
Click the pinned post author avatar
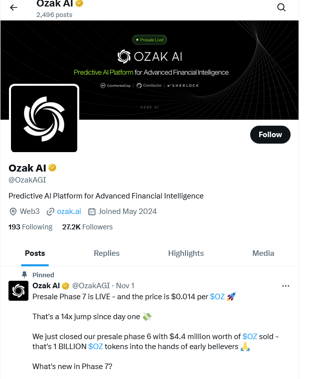(x=18, y=291)
